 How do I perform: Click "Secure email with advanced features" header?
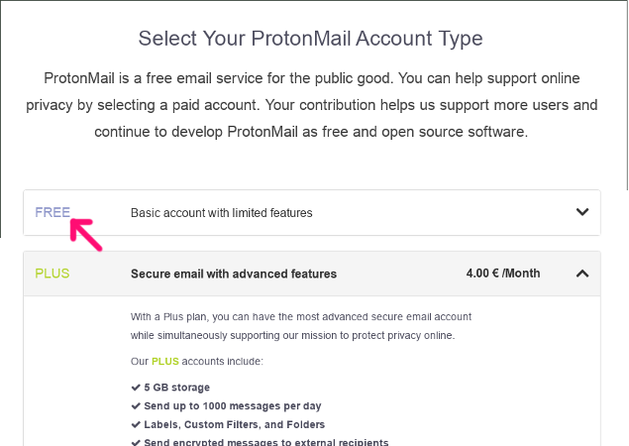[234, 274]
